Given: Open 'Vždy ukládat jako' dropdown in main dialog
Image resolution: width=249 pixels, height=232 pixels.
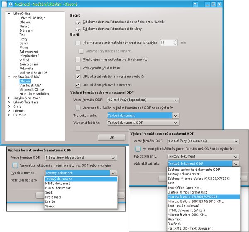Looking at the screenshot, I should (x=143, y=123).
